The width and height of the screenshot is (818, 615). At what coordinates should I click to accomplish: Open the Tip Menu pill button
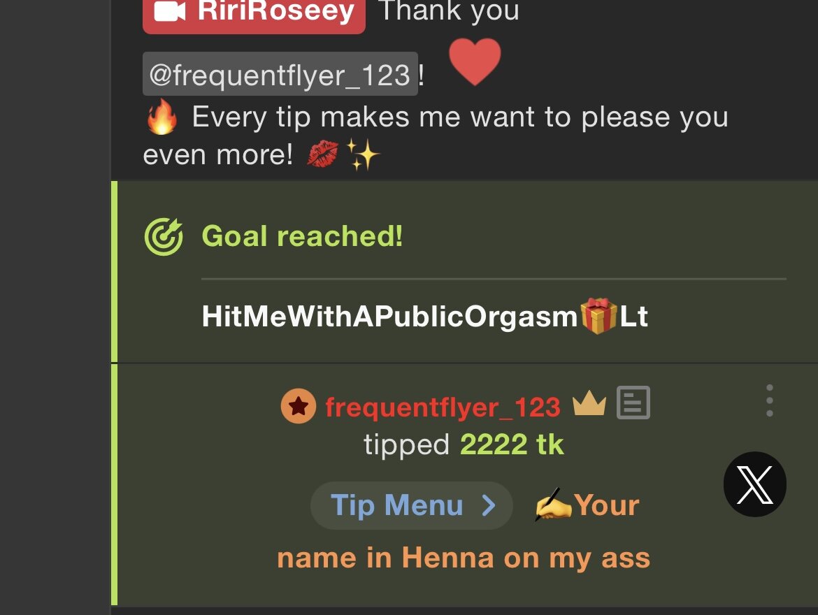pos(412,505)
